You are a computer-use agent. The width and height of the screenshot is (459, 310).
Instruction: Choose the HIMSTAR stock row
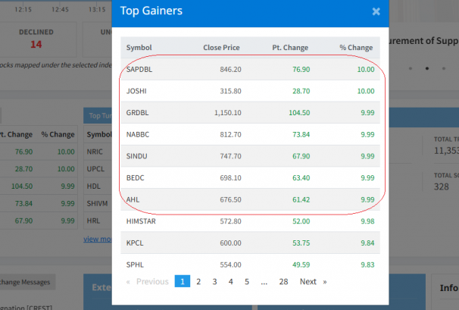[142, 221]
